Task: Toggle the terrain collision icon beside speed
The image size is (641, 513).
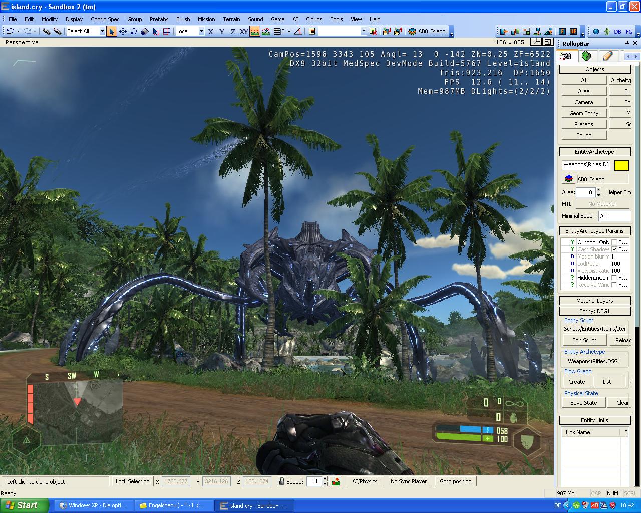Action: click(336, 481)
